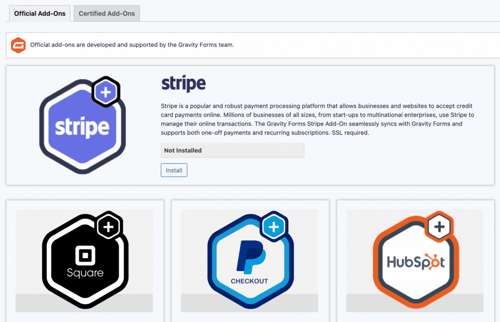This screenshot has width=500, height=322.
Task: Click the Not Installed status bar
Action: (x=232, y=150)
